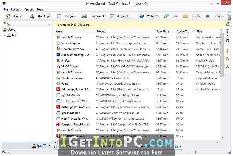This screenshot has height=156, width=233.
Task: Open the Records menu
Action: (16, 10)
